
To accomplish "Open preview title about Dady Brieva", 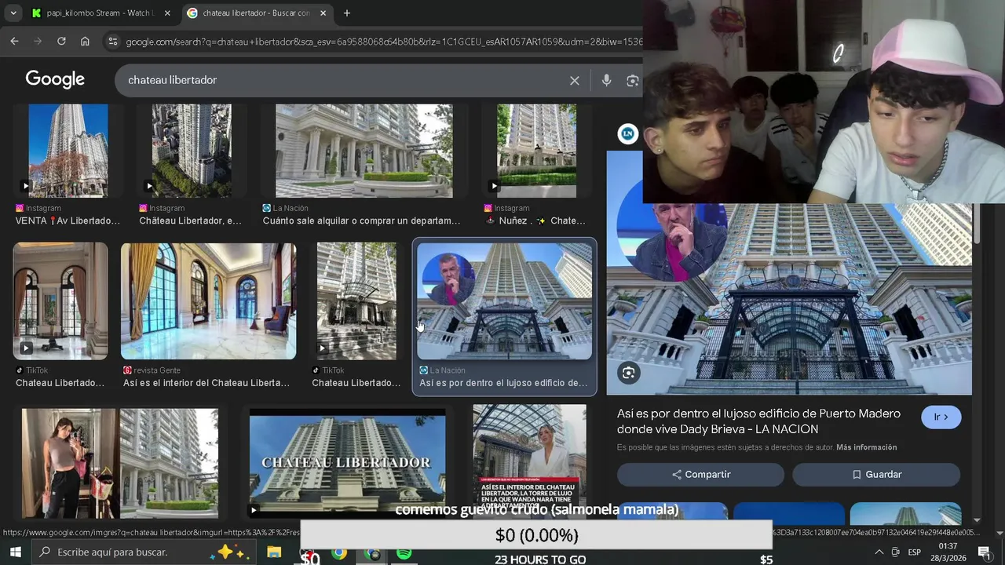I will pos(758,421).
